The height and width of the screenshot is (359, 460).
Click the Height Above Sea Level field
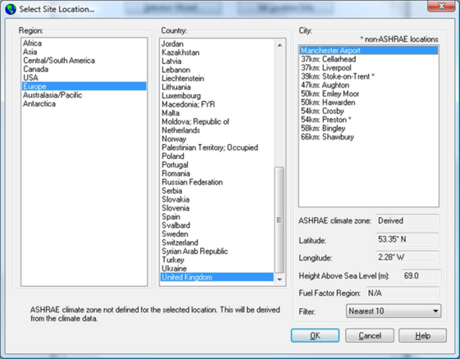tap(421, 275)
